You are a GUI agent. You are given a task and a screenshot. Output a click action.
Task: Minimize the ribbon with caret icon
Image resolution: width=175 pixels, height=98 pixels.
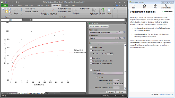click(x=114, y=6)
